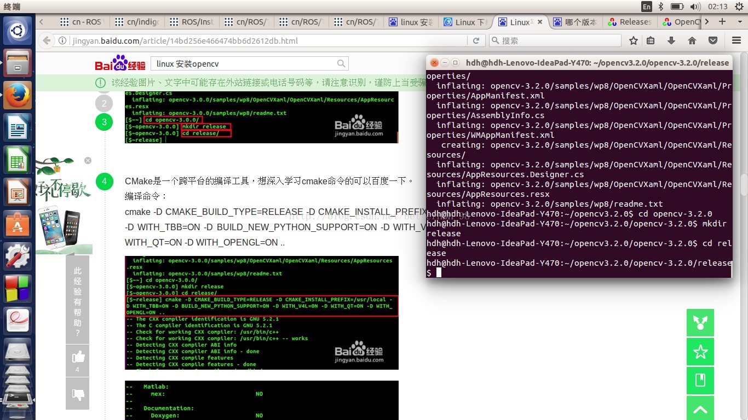
Task: Click the green bookmark/notes button
Action: (700, 381)
